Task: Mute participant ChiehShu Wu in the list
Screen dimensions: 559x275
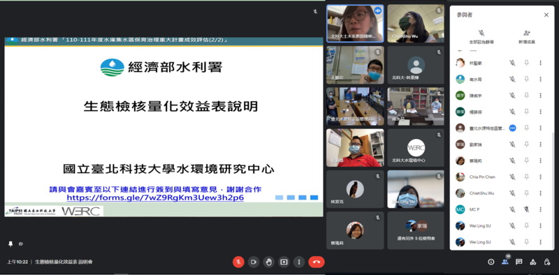Action: [x=512, y=193]
